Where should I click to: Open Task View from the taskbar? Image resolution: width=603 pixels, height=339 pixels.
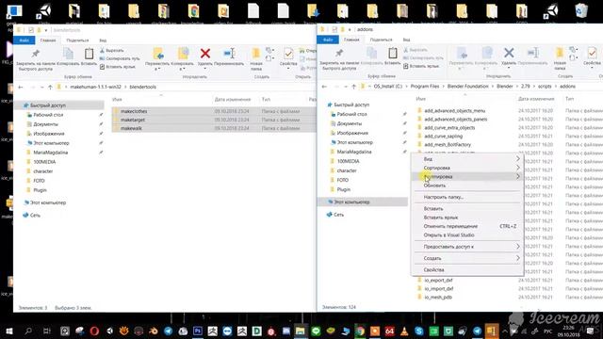(x=46, y=331)
